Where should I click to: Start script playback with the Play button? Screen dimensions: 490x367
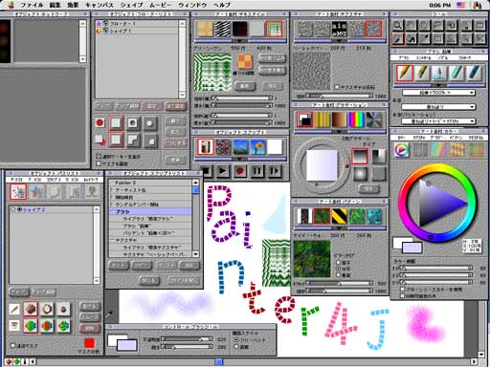pos(223,171)
